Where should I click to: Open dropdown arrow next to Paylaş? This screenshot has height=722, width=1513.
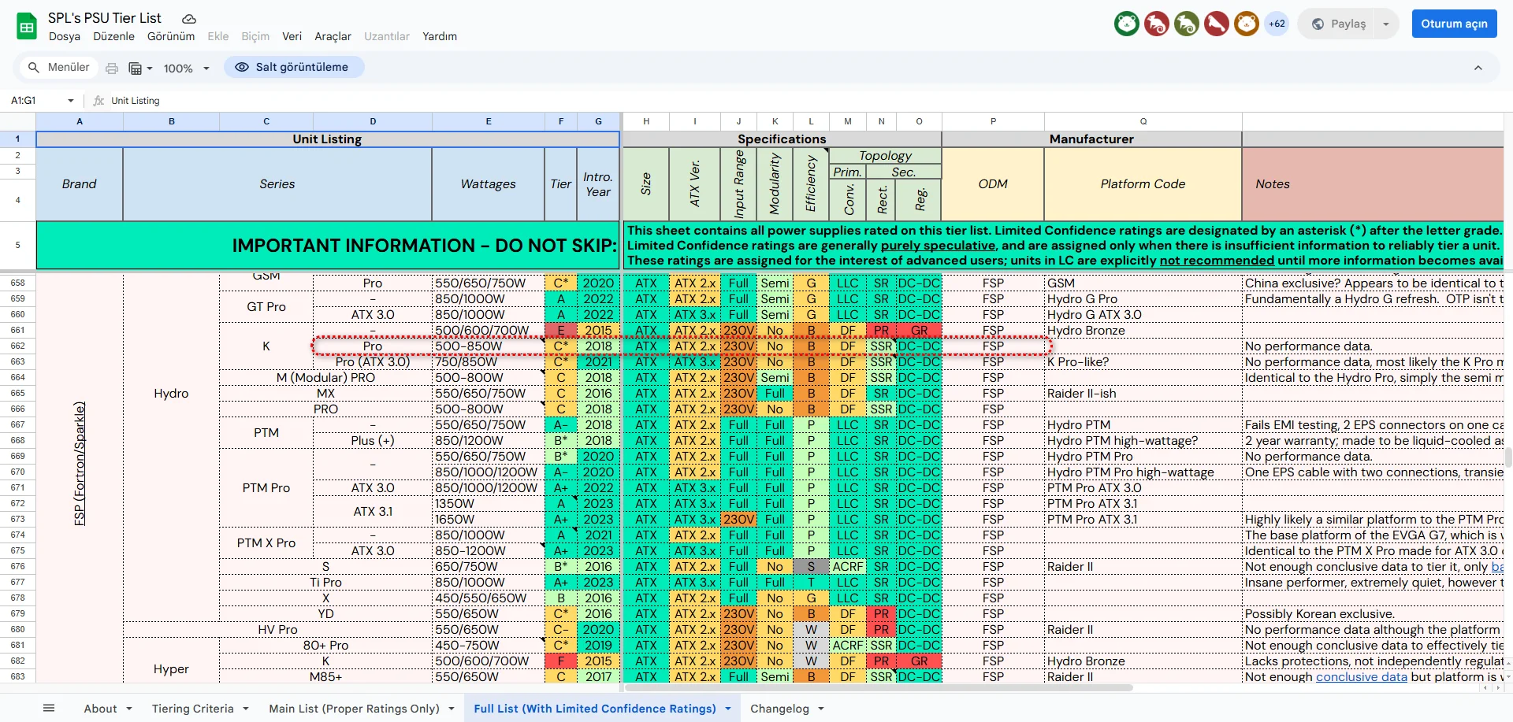pos(1385,24)
